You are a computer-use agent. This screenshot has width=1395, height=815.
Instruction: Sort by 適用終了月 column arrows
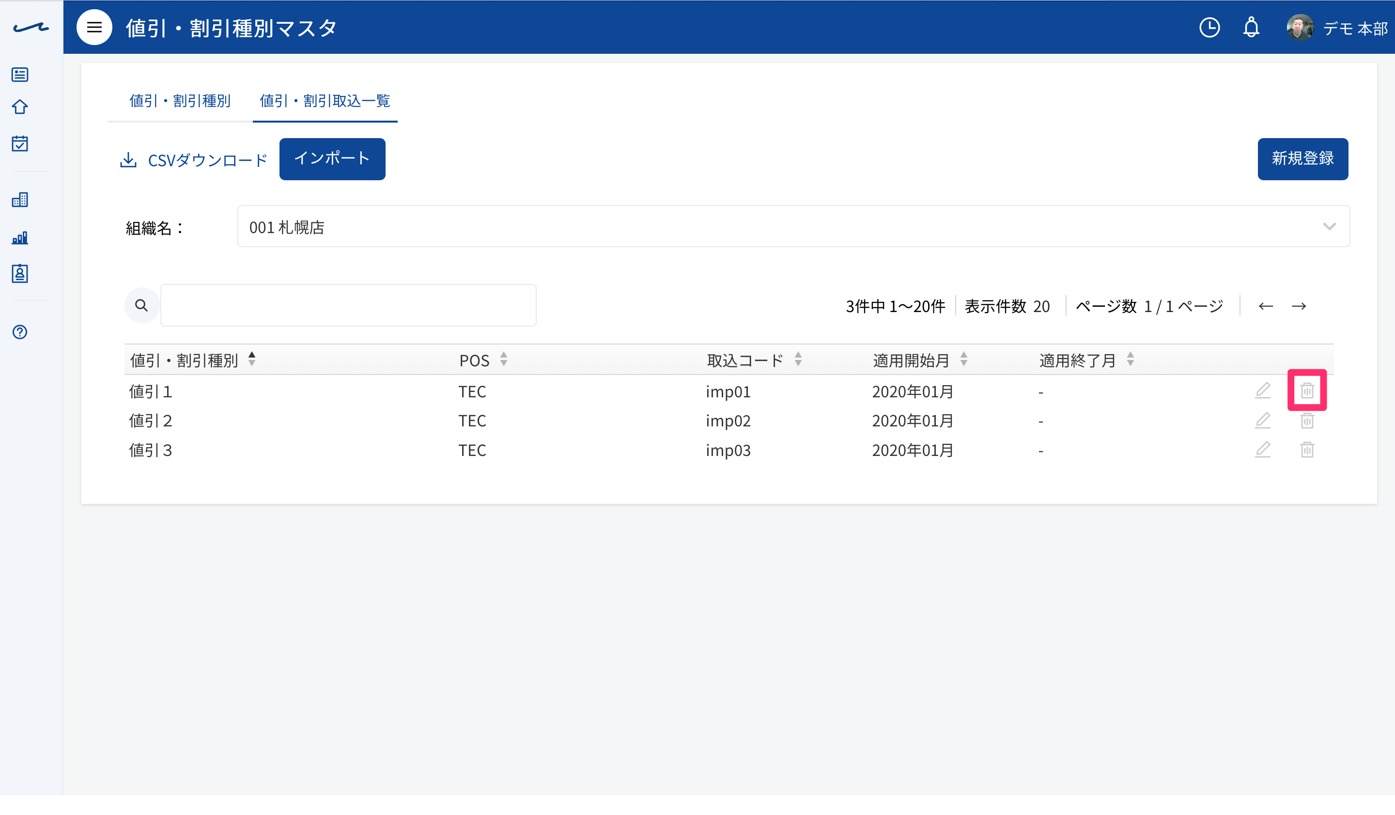[1131, 360]
